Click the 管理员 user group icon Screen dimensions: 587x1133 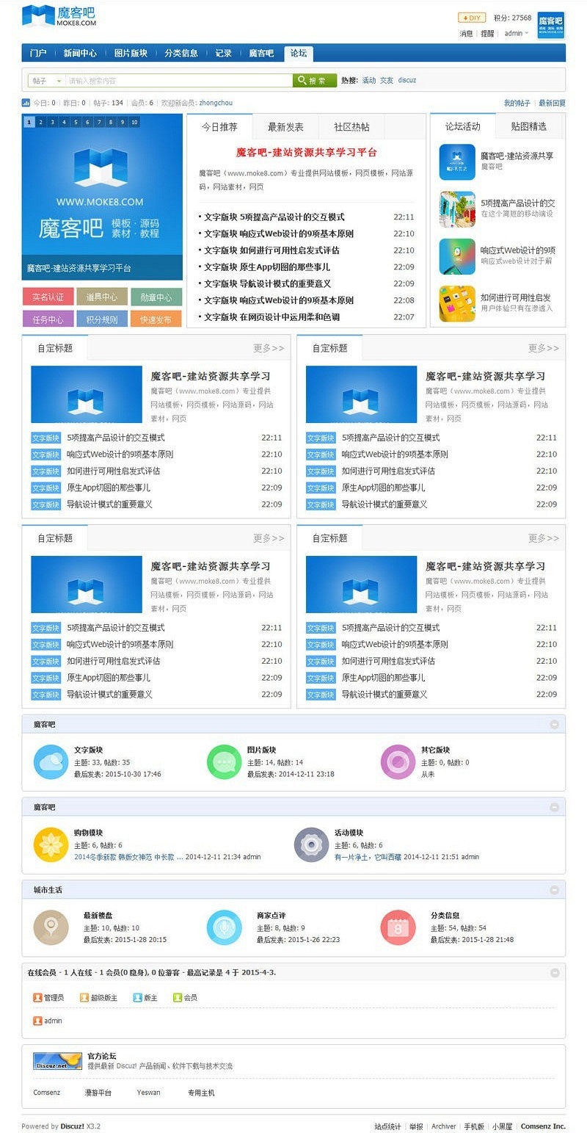tap(37, 997)
